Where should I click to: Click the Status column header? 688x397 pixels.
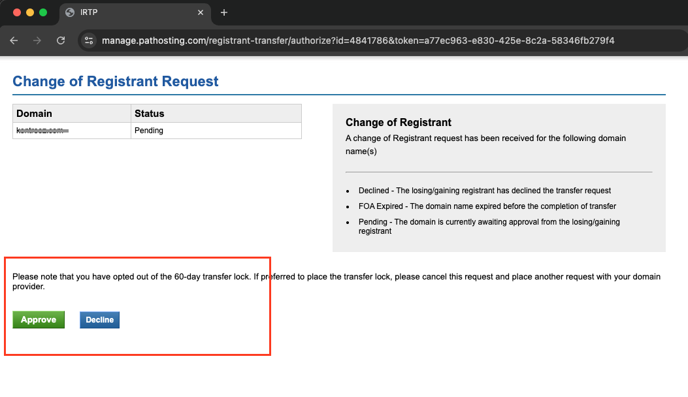point(216,113)
